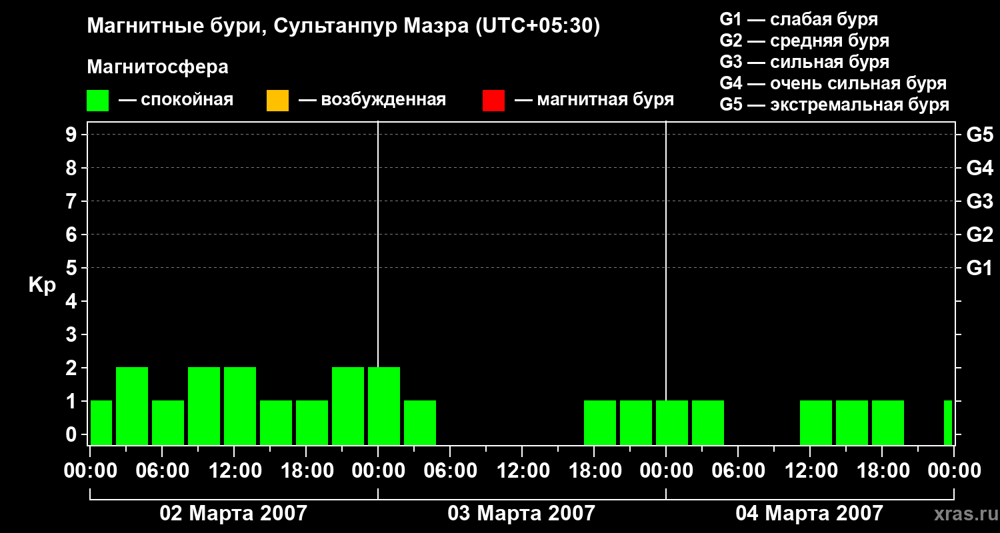
Task: Select legend line 'G4 — очень сильная буря'
Action: coord(833,83)
